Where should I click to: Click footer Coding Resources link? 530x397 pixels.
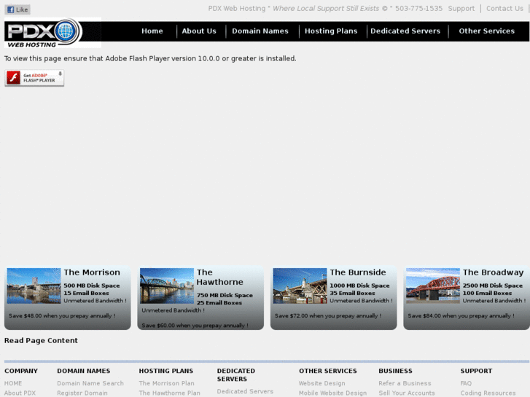click(x=488, y=393)
